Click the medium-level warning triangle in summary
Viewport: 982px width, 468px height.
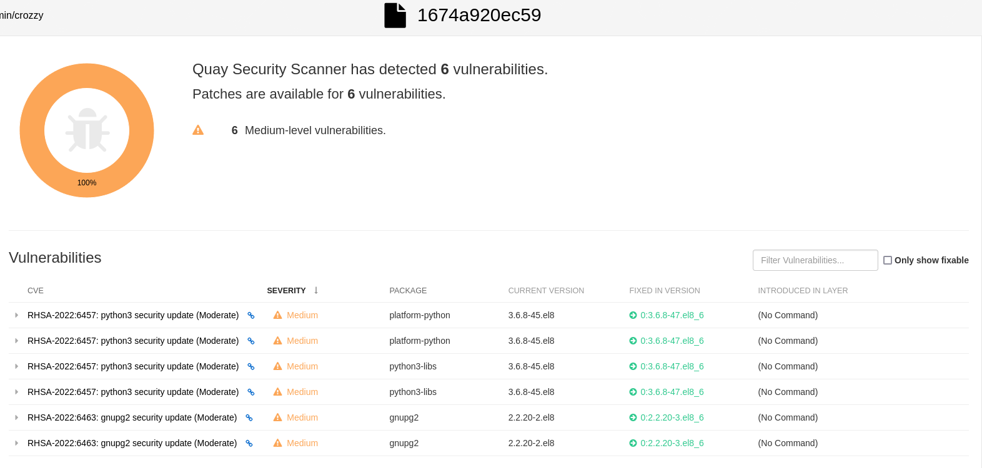click(198, 130)
